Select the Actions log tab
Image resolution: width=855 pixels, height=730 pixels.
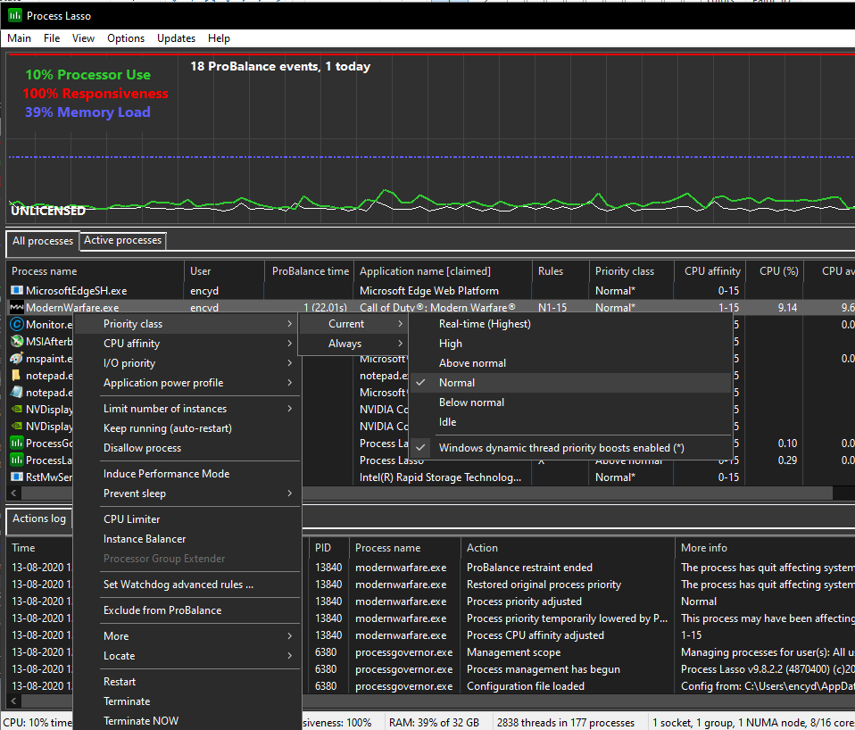click(39, 518)
